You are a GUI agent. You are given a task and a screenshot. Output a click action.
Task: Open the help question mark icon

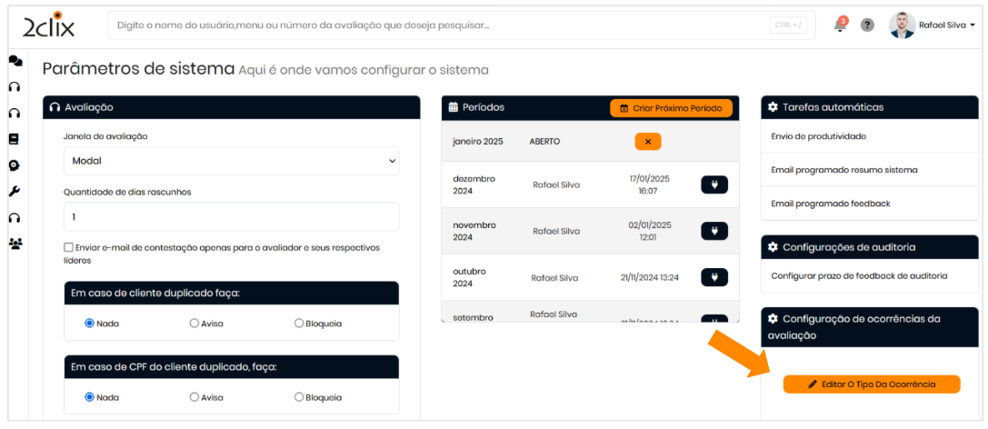coord(867,25)
